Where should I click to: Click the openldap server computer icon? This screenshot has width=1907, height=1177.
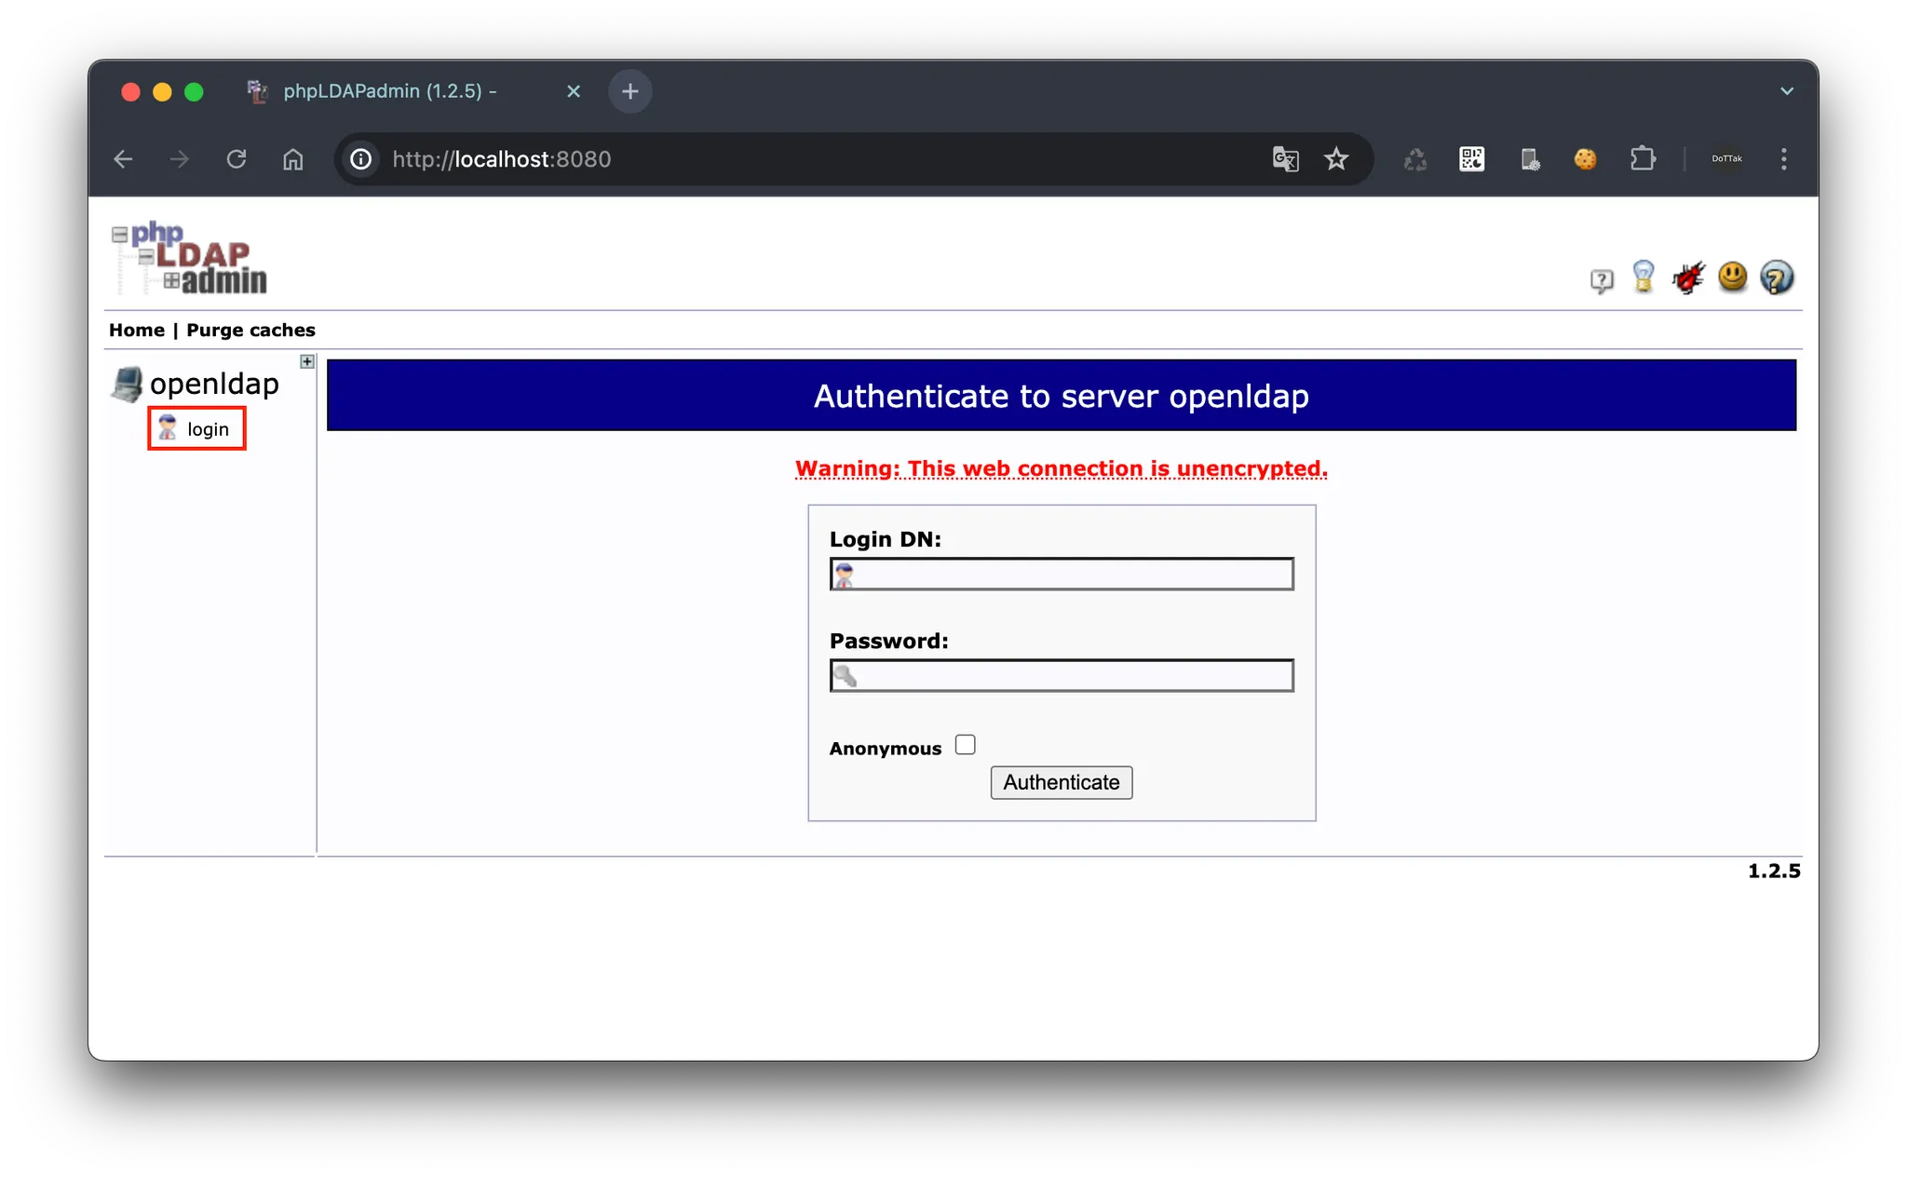point(127,384)
